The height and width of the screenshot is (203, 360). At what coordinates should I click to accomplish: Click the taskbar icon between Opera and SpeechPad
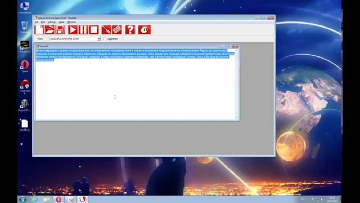tap(70, 199)
